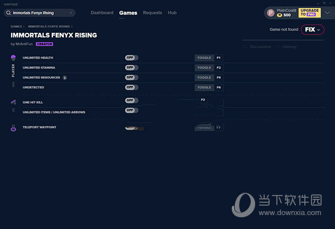The width and height of the screenshot is (335, 229).
Task: Show the History tab
Action: [289, 47]
